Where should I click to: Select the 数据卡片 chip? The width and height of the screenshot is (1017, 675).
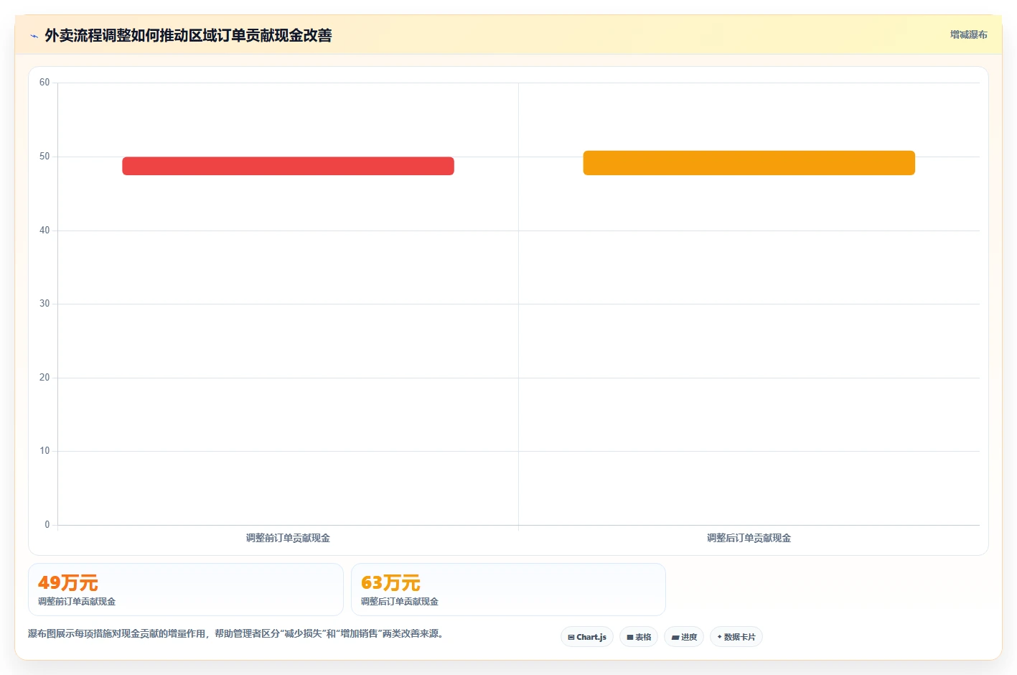(736, 637)
